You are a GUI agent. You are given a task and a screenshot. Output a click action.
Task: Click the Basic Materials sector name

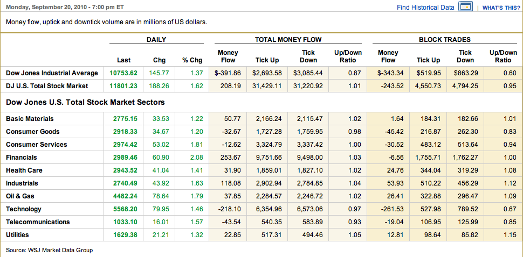click(30, 118)
